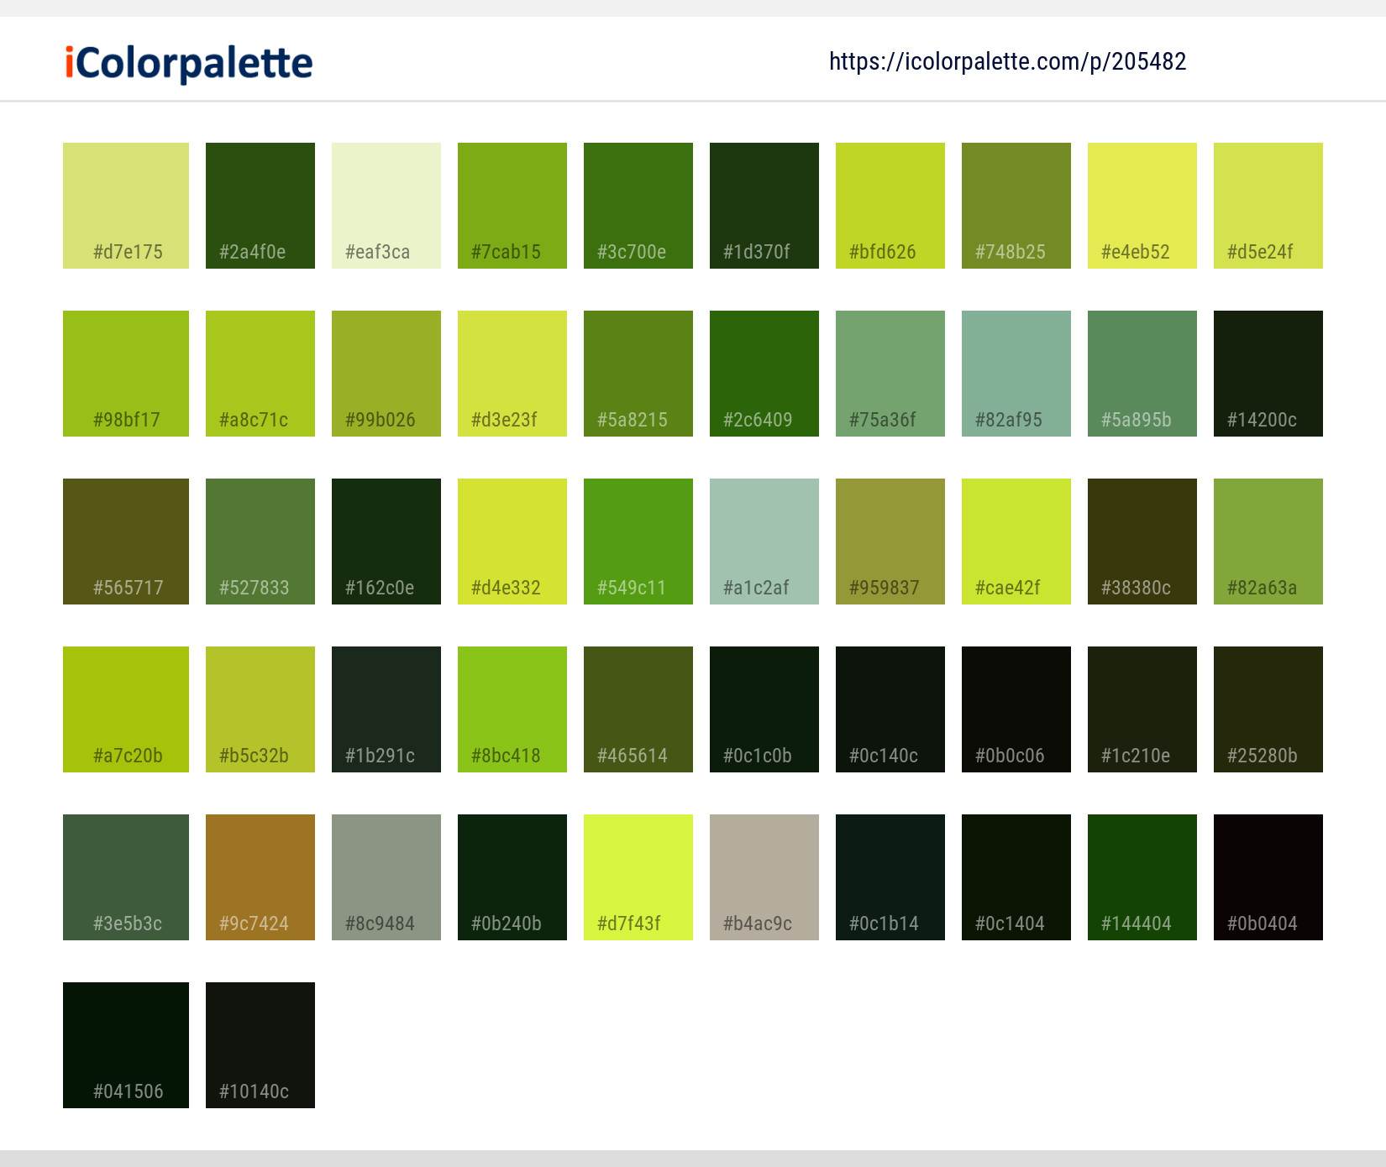Image resolution: width=1386 pixels, height=1167 pixels.
Task: Choose the #2c6409 forest green swatch
Action: (x=764, y=374)
